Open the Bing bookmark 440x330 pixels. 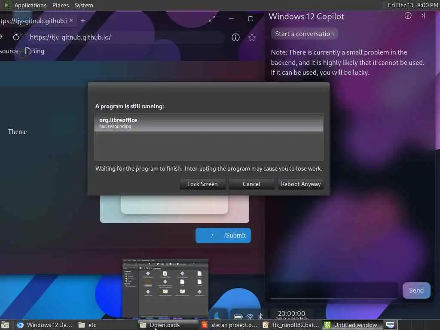point(35,51)
